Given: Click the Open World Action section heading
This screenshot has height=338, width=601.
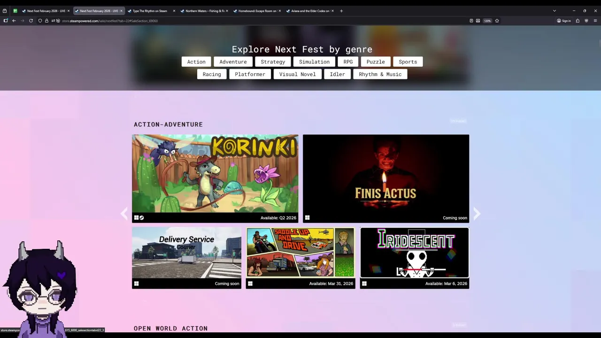Looking at the screenshot, I should (x=170, y=328).
